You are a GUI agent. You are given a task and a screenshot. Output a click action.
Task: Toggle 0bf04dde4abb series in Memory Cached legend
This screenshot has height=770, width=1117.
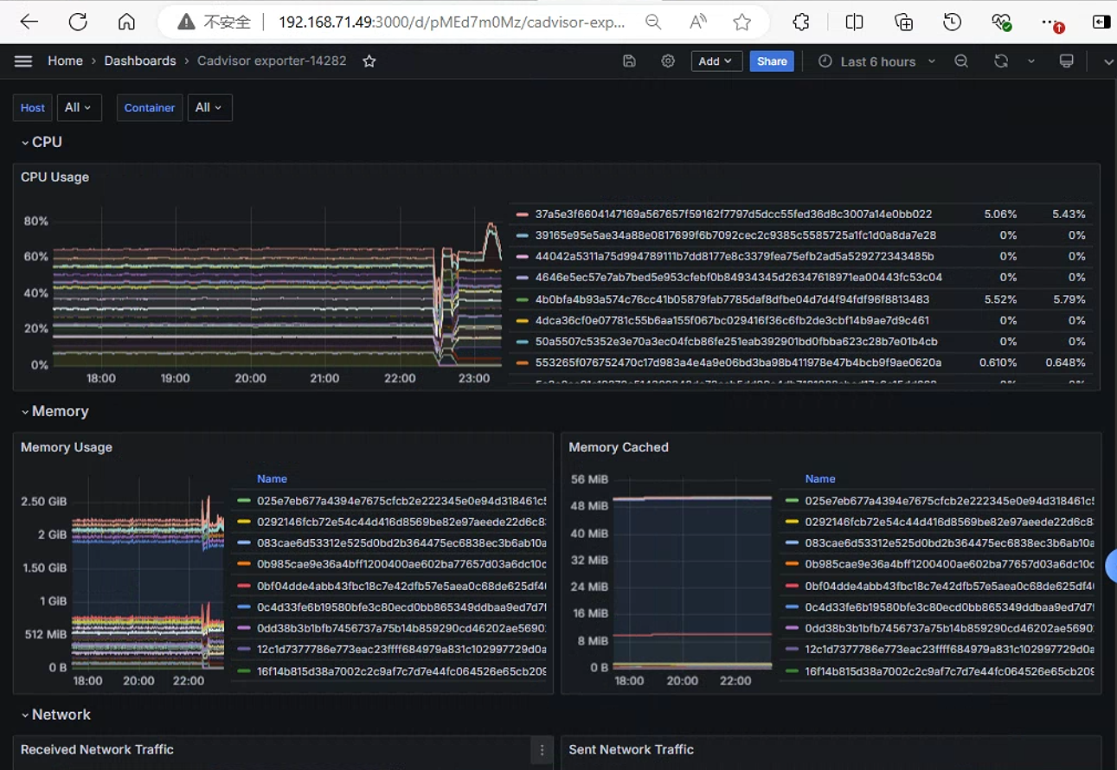pos(949,586)
